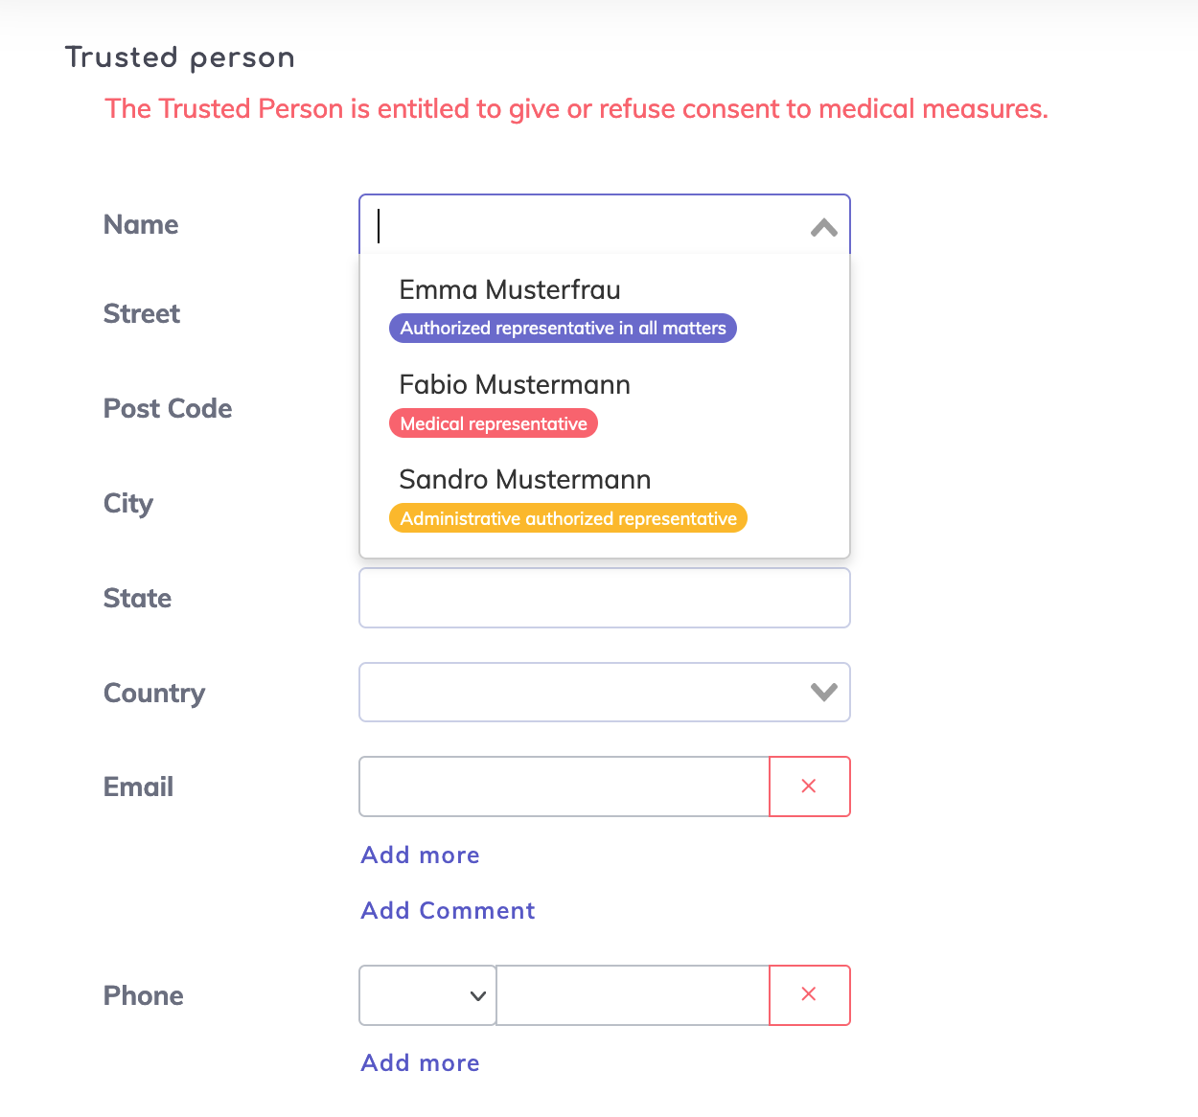Click the Trusted person heading
Image resolution: width=1198 pixels, height=1117 pixels.
click(179, 57)
